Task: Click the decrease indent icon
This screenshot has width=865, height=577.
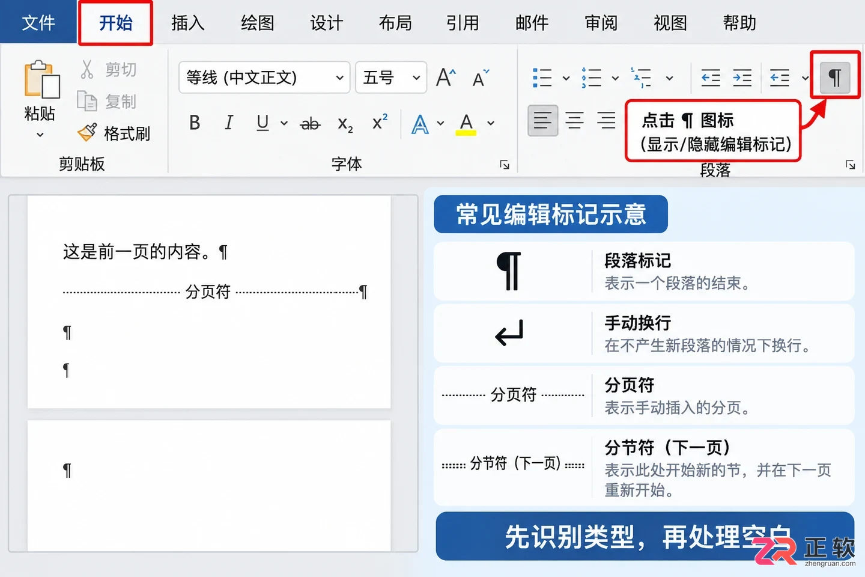Action: coord(711,78)
